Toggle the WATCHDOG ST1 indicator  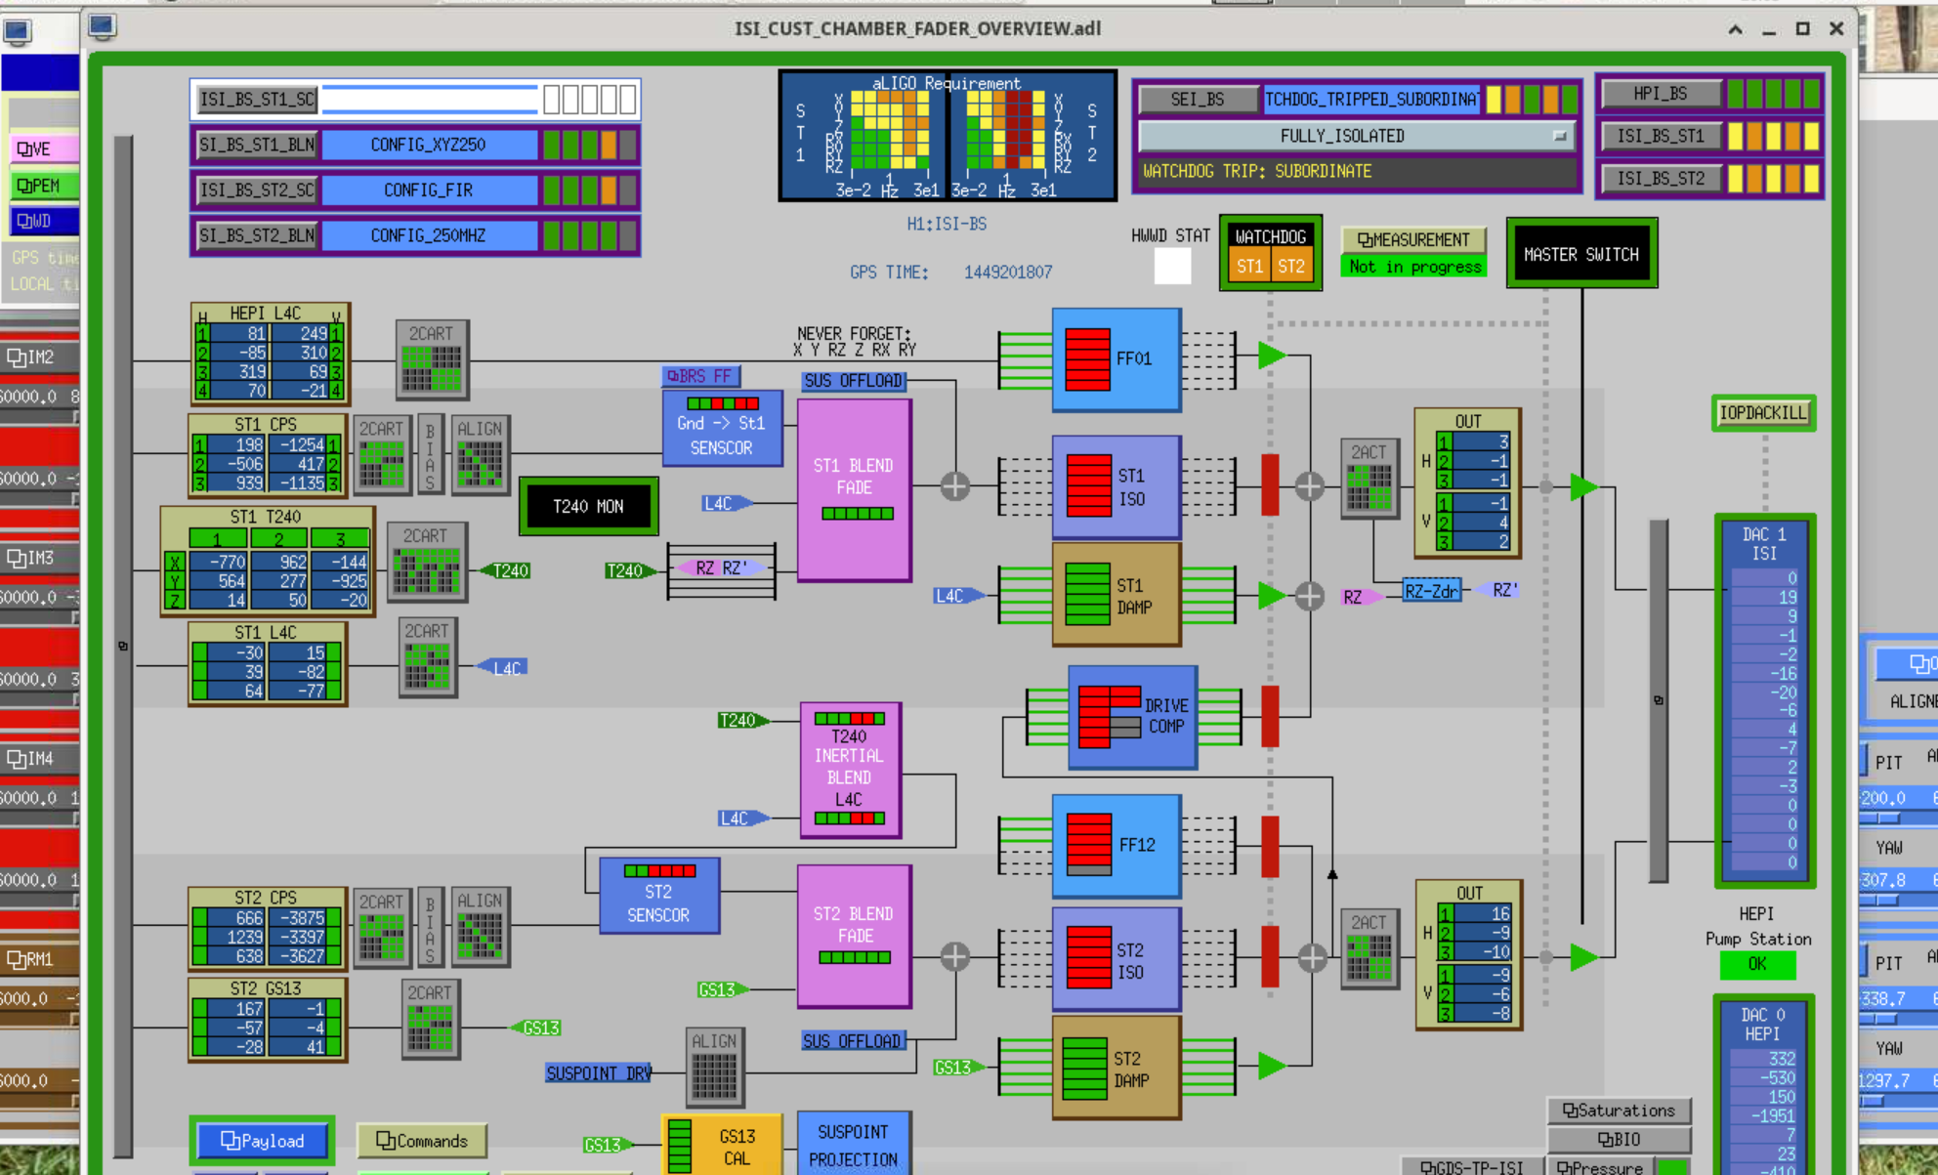point(1248,266)
